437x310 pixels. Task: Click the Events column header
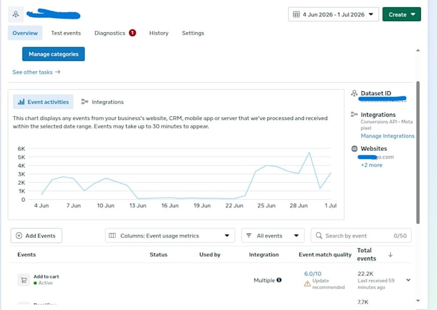click(26, 255)
